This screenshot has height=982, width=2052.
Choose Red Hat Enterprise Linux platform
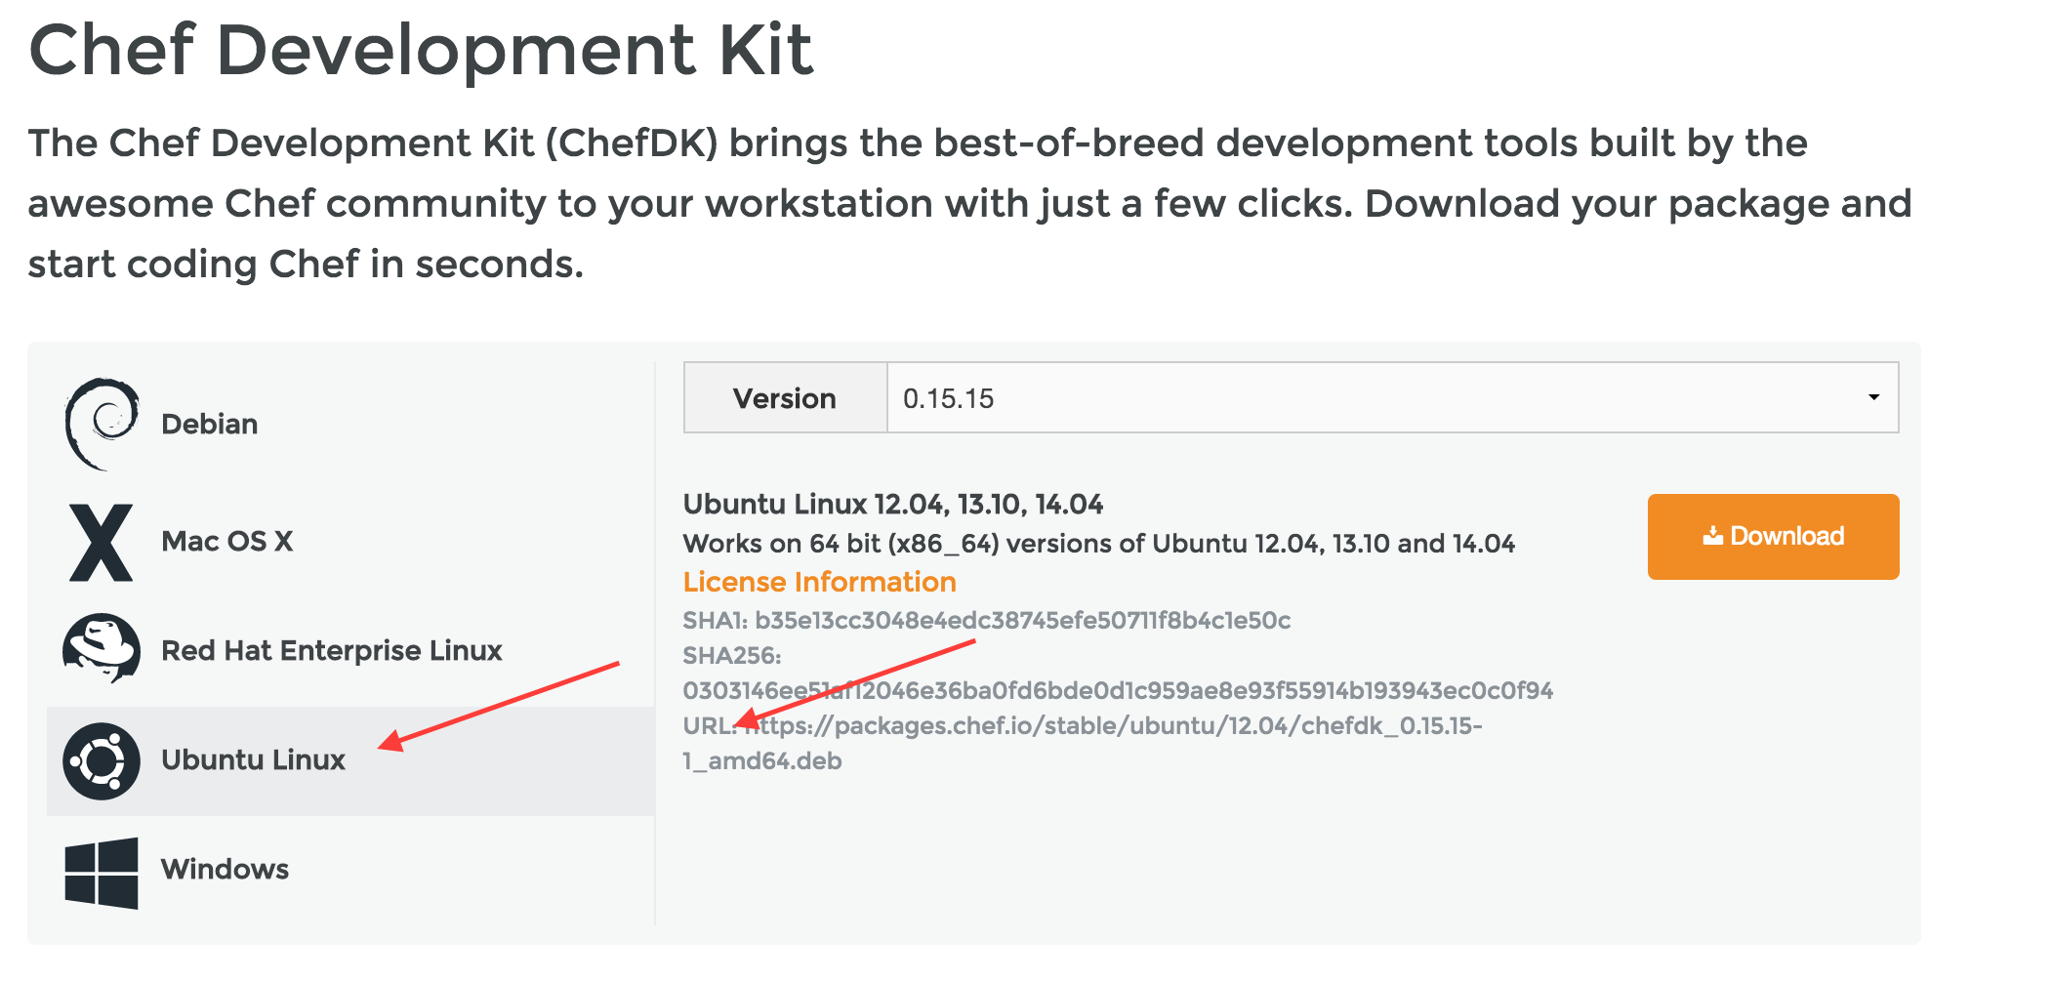tap(332, 650)
